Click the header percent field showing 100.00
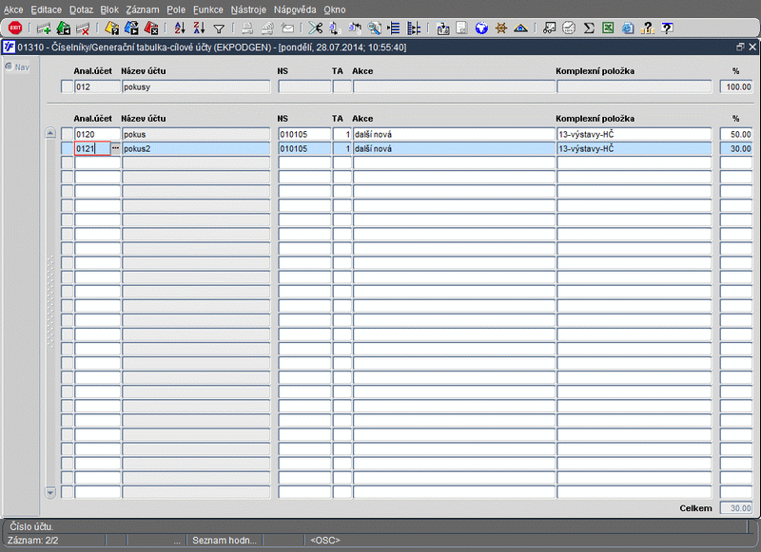The image size is (761, 552). (736, 86)
